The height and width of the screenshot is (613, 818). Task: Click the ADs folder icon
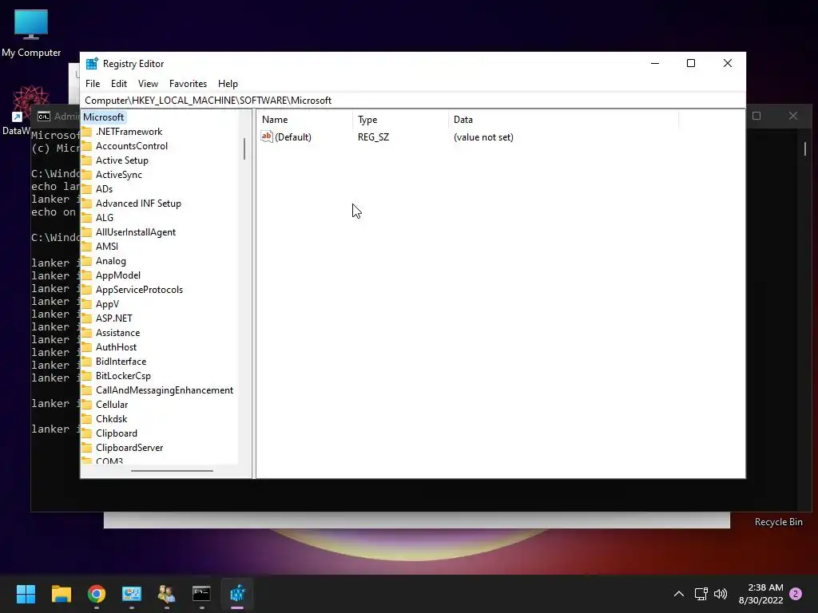click(86, 188)
